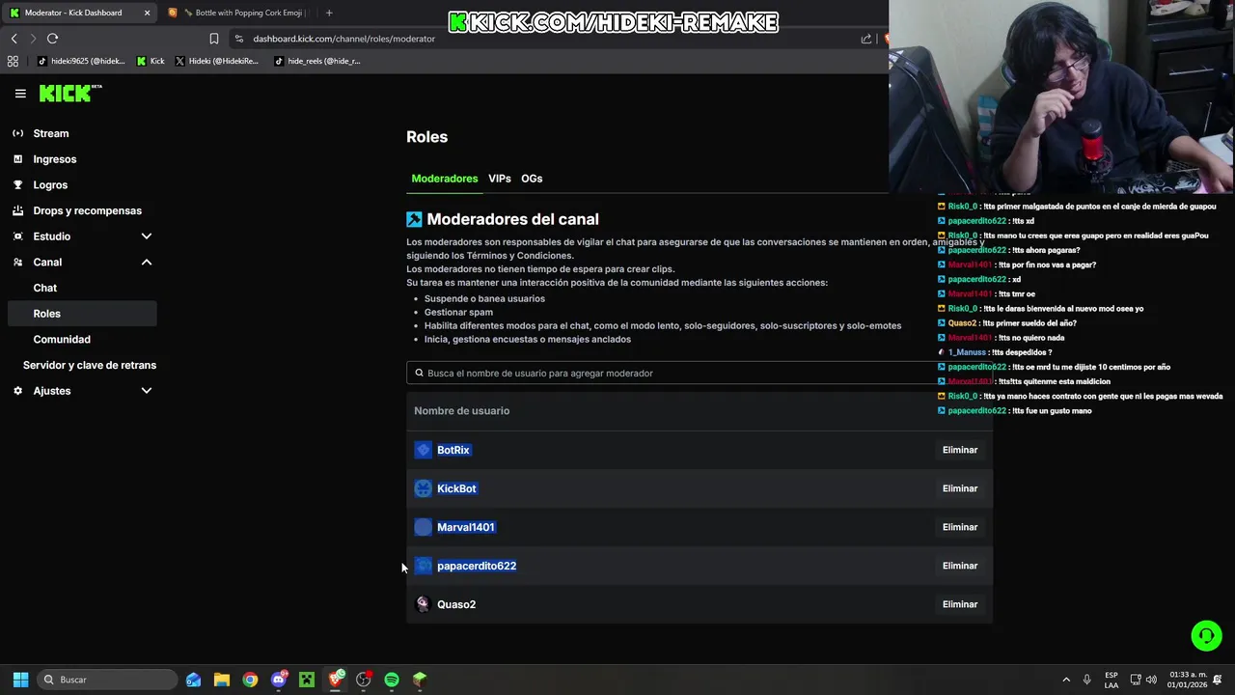Click the Stream broadcast icon

17,133
